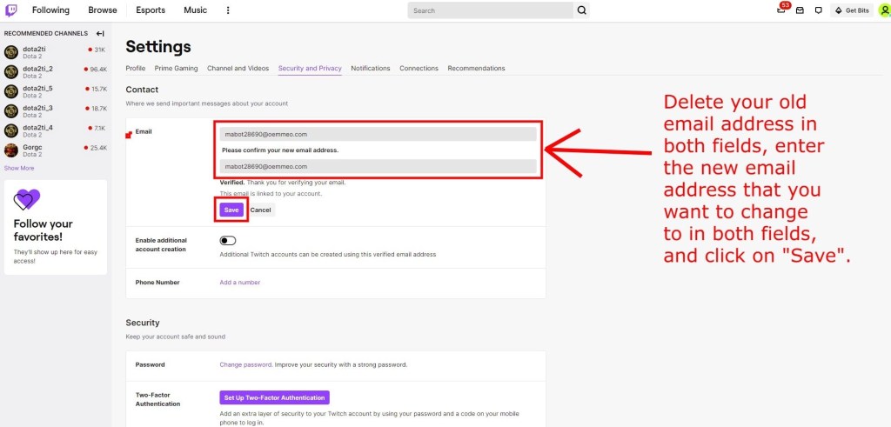Image resolution: width=891 pixels, height=427 pixels.
Task: Go to Channel and Videos tab
Action: coord(238,68)
